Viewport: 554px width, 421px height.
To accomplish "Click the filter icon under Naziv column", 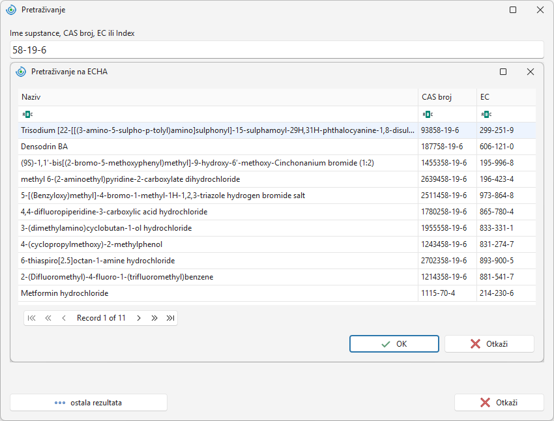I will [x=27, y=114].
